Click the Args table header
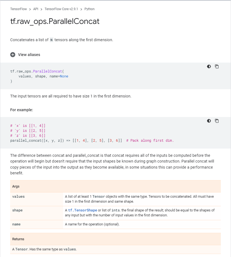 coord(16,186)
